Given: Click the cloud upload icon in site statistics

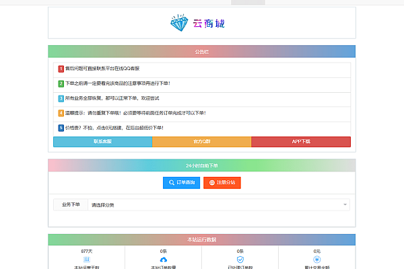Looking at the screenshot, I should (x=163, y=259).
